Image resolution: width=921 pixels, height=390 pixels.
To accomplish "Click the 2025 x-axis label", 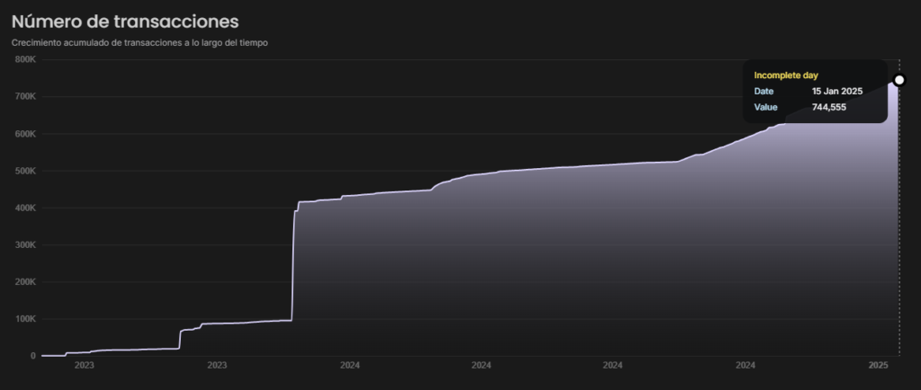I will 879,365.
